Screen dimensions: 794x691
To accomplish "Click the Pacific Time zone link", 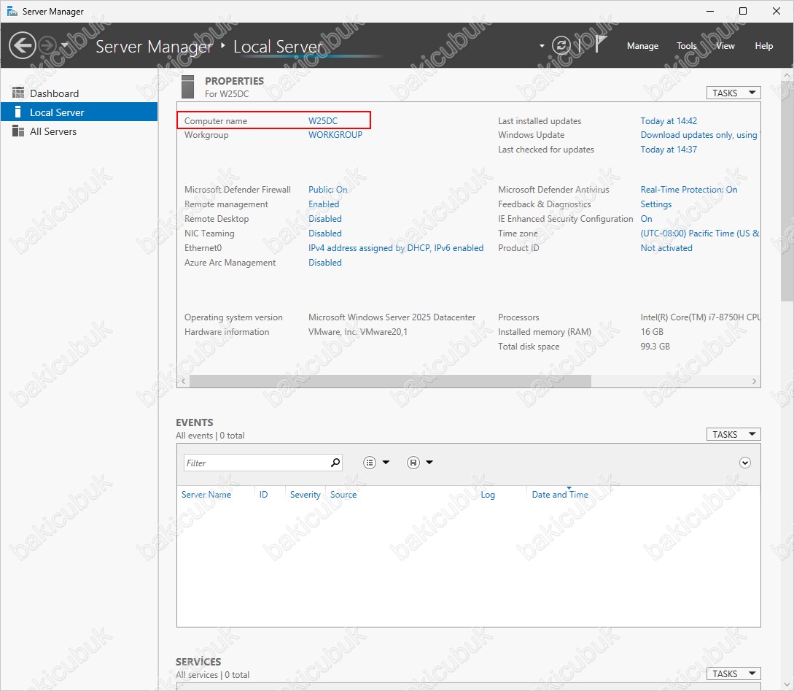I will (700, 233).
